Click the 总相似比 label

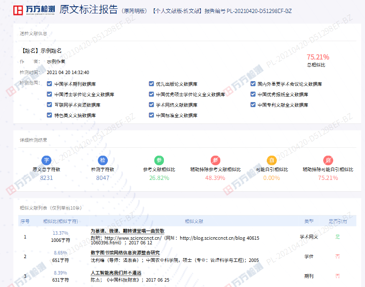click(316, 65)
